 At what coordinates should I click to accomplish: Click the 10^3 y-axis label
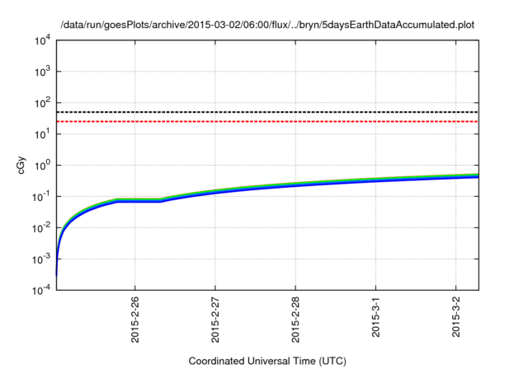click(x=43, y=72)
